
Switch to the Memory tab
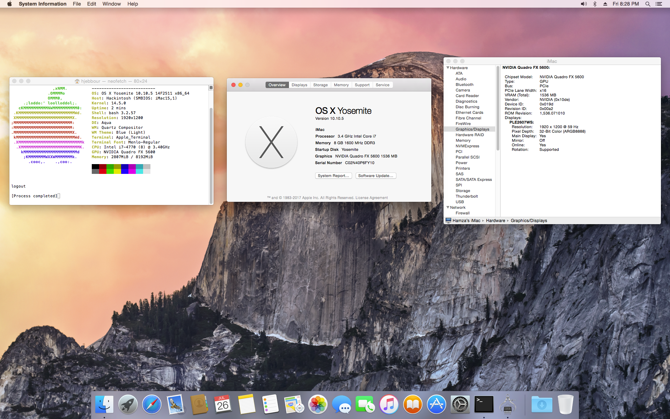[x=341, y=85]
